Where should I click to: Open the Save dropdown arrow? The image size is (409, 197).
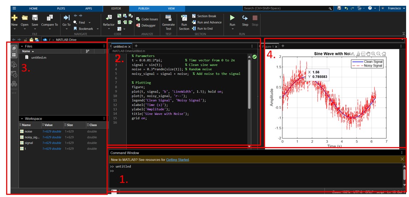point(35,29)
